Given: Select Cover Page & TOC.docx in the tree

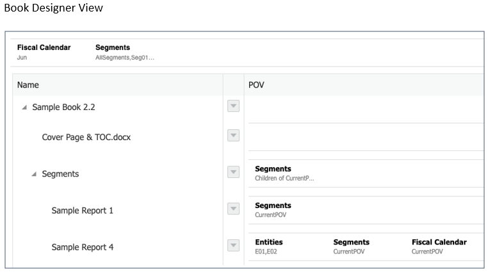Looking at the screenshot, I should [x=86, y=137].
